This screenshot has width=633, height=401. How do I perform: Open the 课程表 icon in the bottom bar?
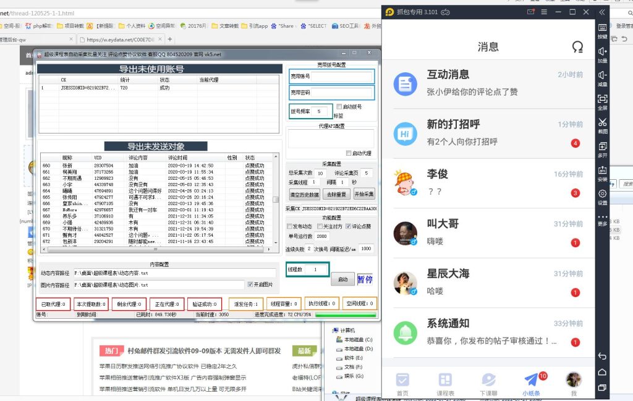pos(446,379)
